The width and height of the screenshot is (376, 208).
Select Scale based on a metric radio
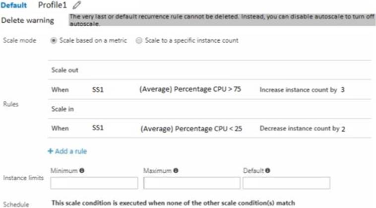point(54,41)
